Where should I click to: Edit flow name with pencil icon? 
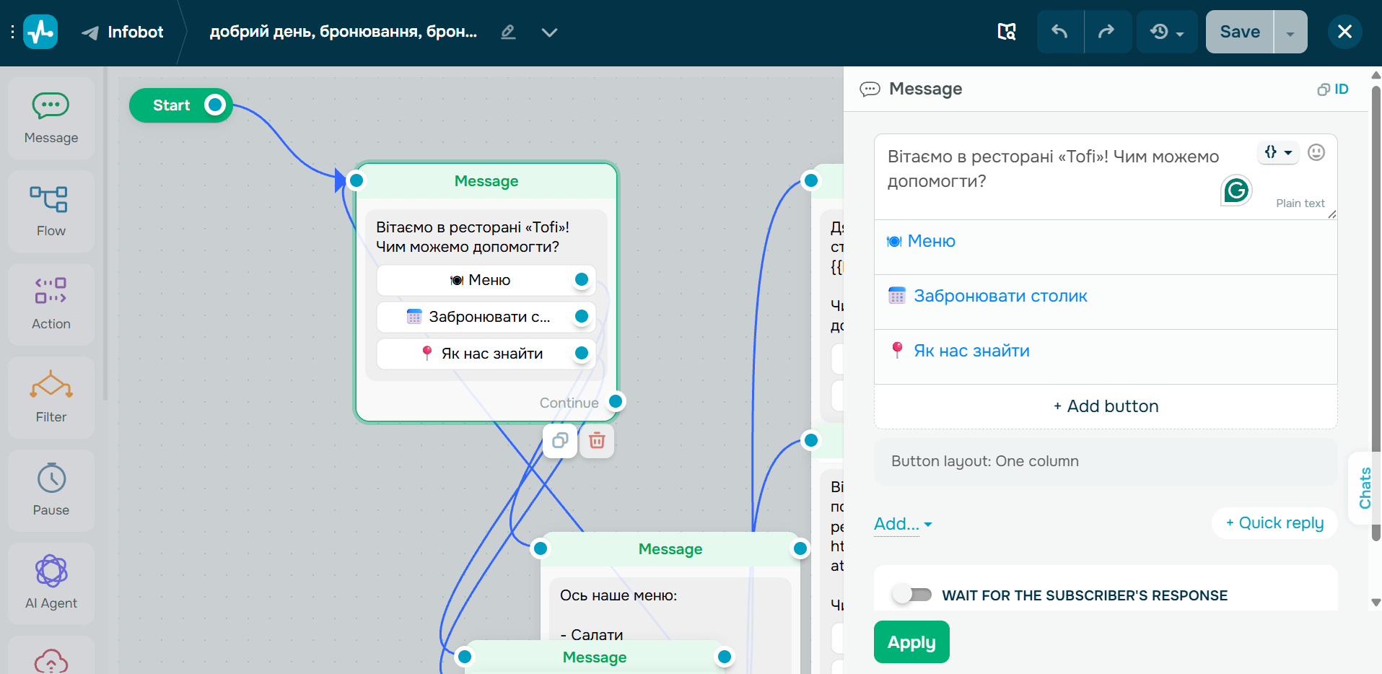508,32
